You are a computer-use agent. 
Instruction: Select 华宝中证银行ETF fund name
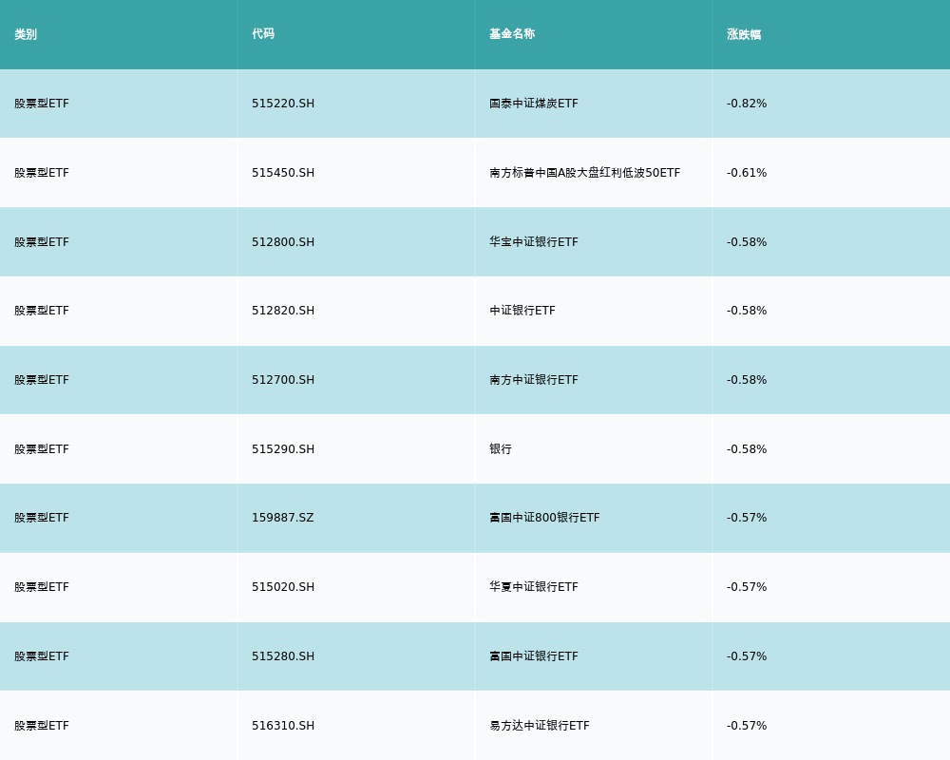point(534,242)
